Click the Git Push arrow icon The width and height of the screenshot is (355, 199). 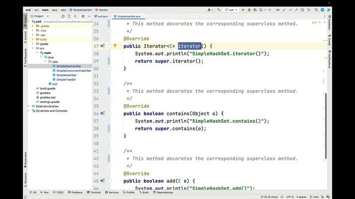pos(296,10)
